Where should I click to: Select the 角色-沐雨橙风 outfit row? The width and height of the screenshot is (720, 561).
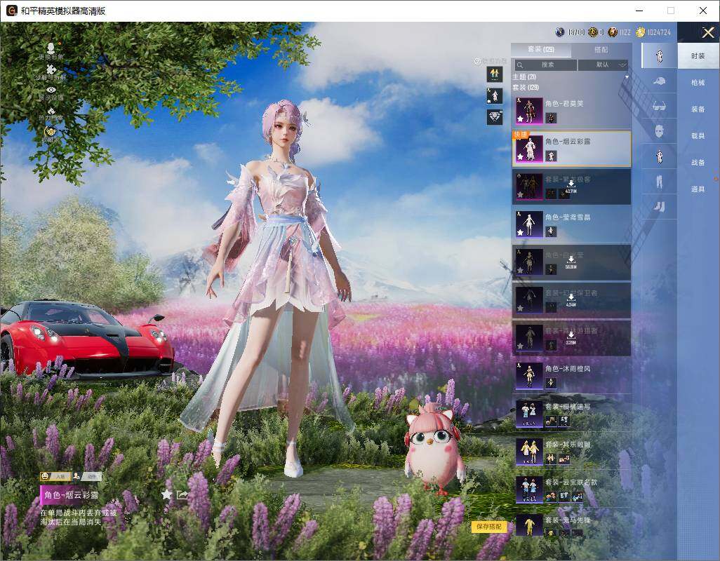(x=571, y=376)
